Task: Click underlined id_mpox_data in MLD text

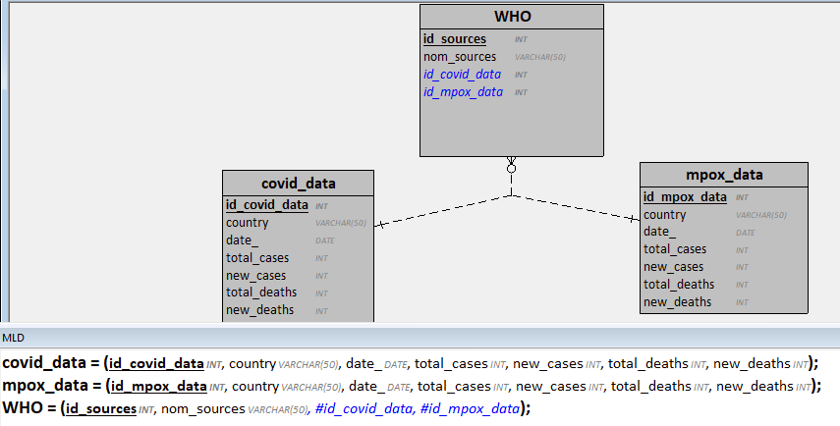Action: [158, 386]
